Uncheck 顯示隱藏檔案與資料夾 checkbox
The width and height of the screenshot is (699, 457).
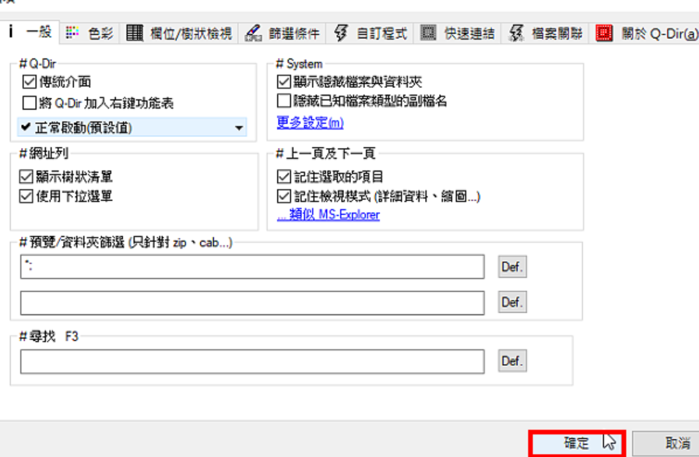[284, 82]
